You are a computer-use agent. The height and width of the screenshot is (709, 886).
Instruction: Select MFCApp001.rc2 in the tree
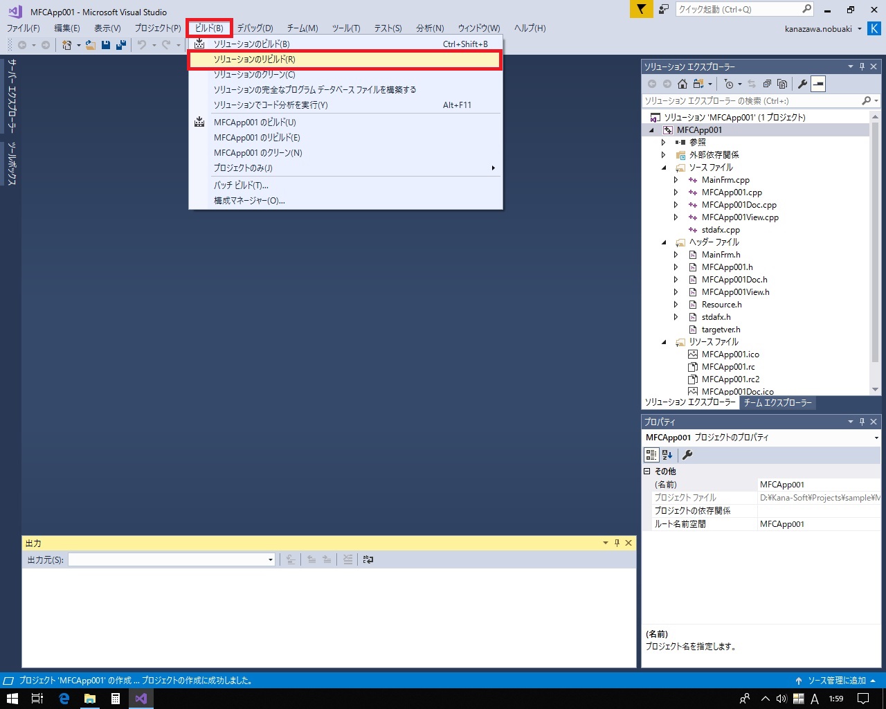730,379
